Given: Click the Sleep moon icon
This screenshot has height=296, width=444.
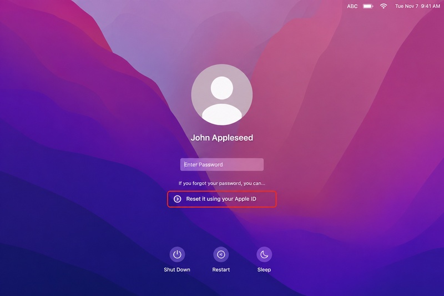Looking at the screenshot, I should click(264, 254).
